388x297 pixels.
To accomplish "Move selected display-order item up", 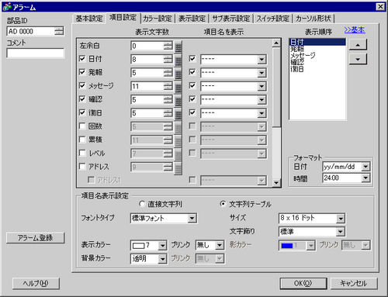I will click(x=358, y=45).
